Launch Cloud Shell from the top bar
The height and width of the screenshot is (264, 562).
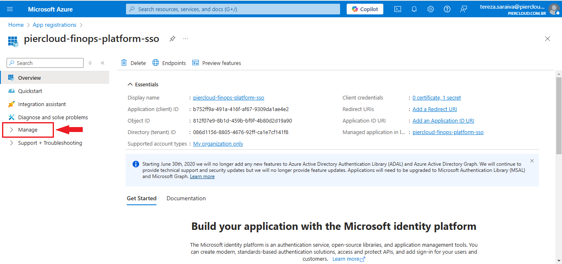tap(398, 9)
